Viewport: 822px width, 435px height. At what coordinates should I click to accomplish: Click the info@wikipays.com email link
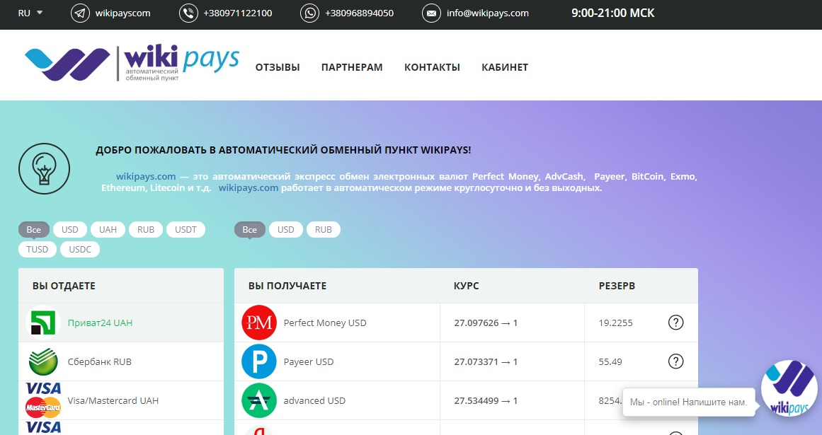[487, 13]
